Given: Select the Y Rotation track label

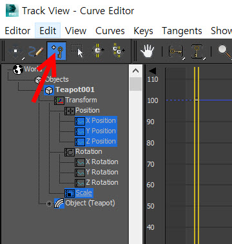Looking at the screenshot, I should coord(102,172).
